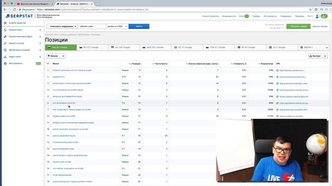Open Поддержка in the top navigation

pyautogui.click(x=286, y=16)
